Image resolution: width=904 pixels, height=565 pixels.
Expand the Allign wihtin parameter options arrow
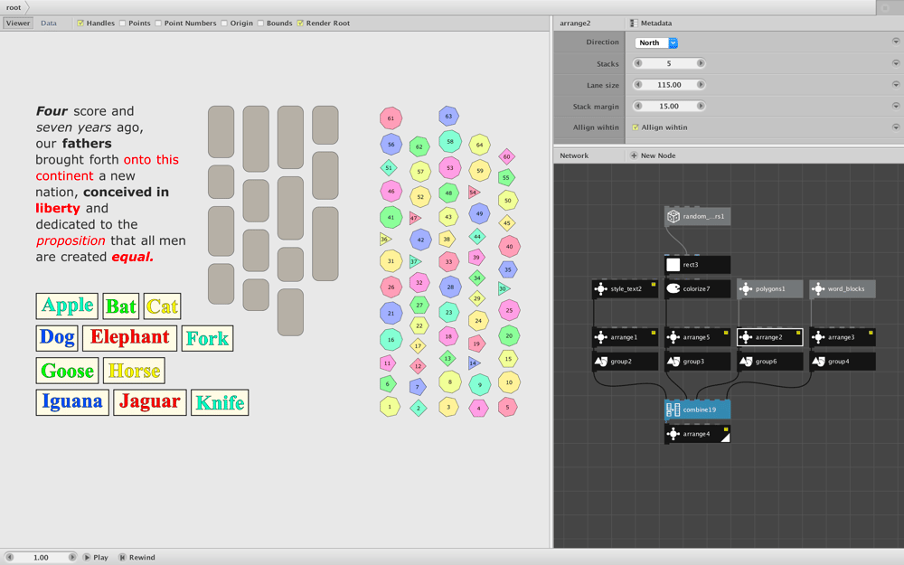pyautogui.click(x=895, y=127)
